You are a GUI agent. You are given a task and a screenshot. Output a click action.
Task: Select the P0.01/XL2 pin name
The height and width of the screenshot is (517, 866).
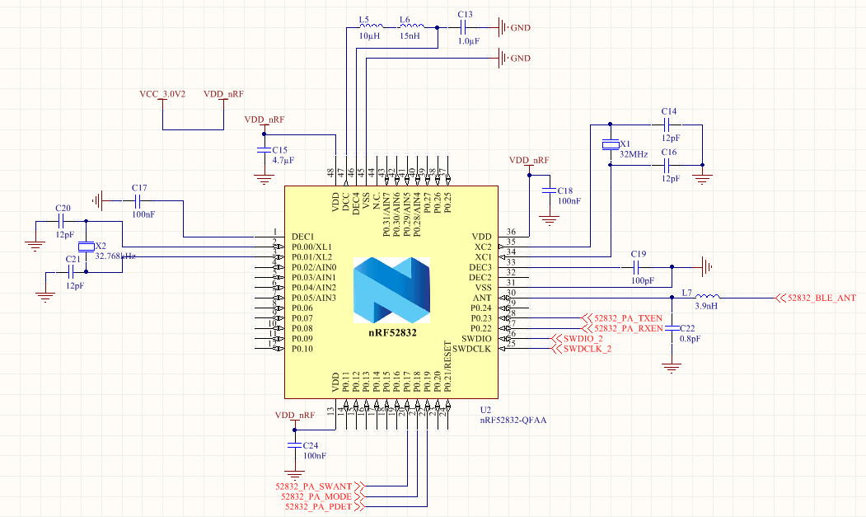point(312,257)
